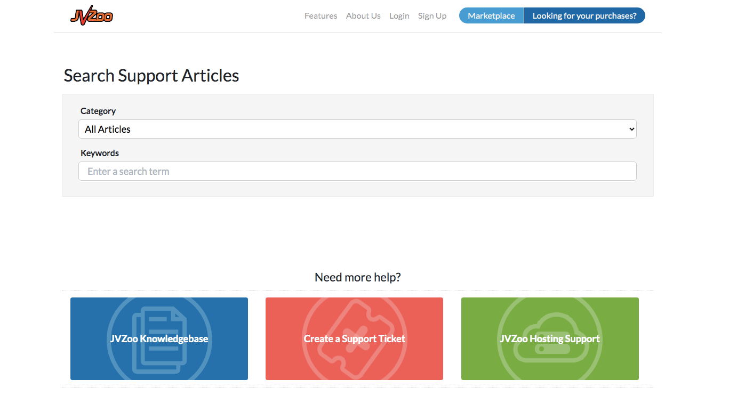
Task: Focus the Keywords search term field
Action: pyautogui.click(x=357, y=171)
